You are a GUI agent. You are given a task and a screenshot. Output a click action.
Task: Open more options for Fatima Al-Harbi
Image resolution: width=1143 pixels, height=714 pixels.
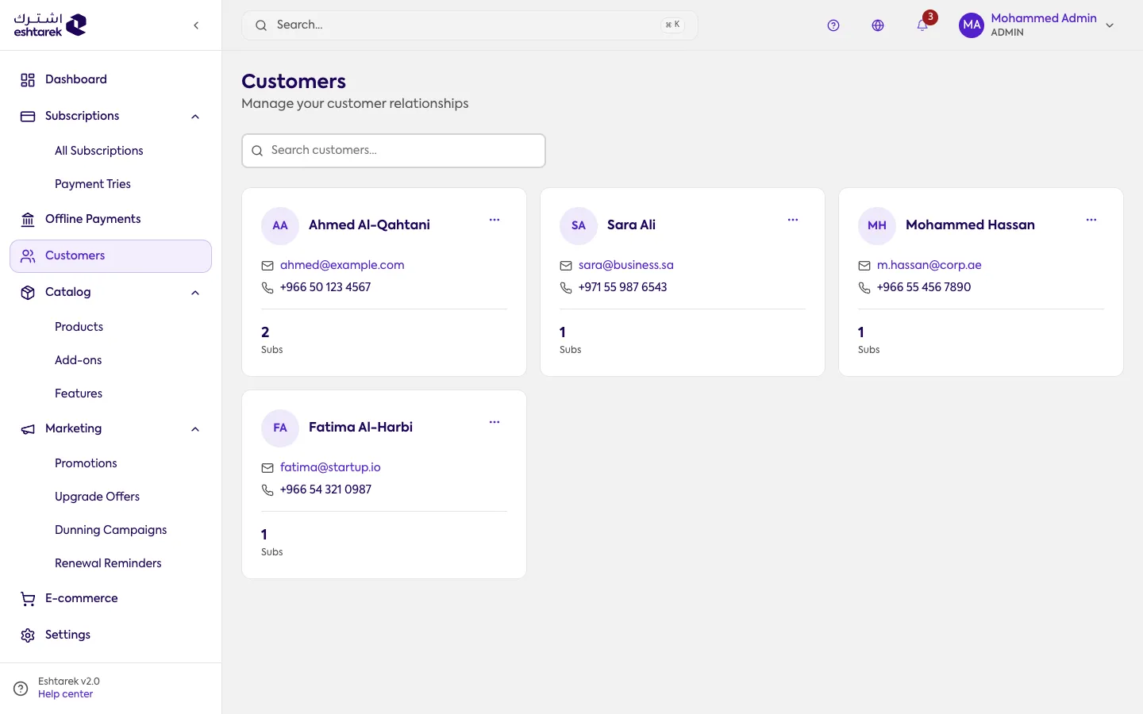(495, 422)
